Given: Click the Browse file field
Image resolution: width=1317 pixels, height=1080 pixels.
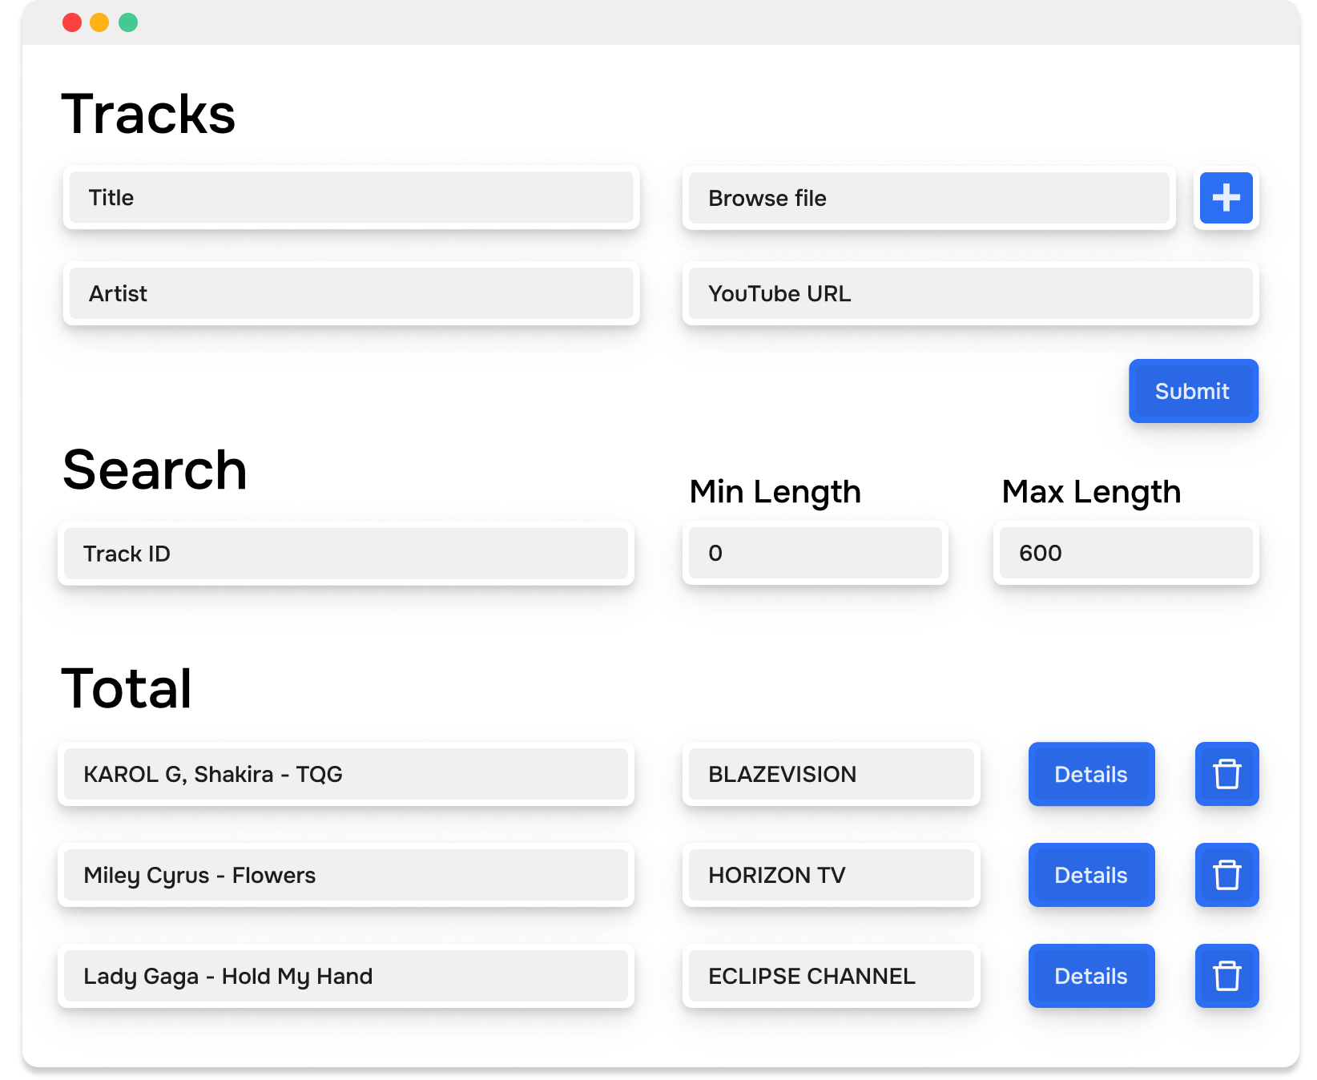Looking at the screenshot, I should (x=928, y=198).
